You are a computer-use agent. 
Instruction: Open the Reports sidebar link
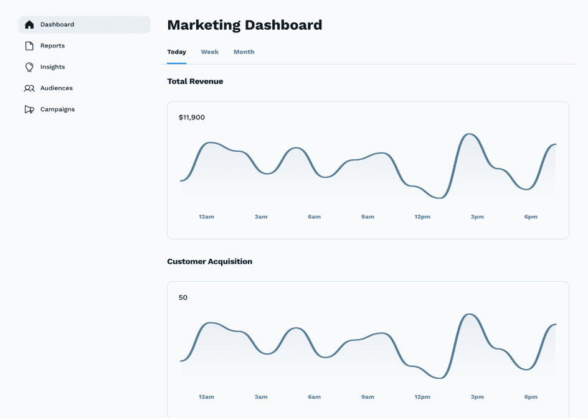[x=52, y=46]
